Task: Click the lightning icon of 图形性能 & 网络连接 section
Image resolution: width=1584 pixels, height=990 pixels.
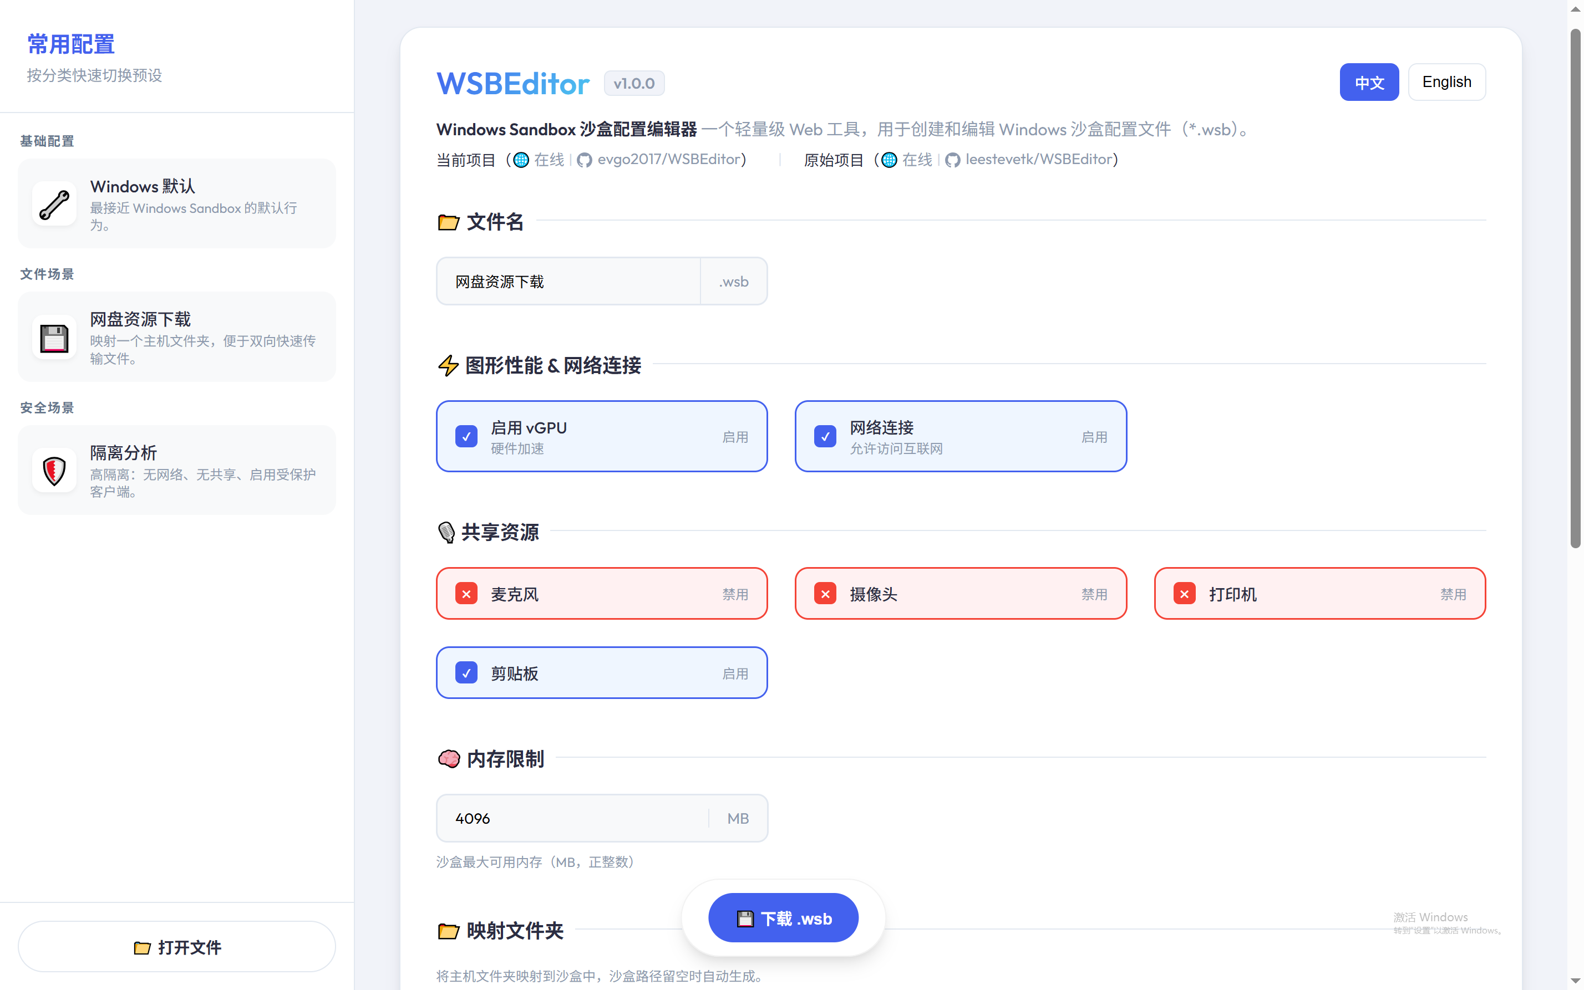Action: click(x=448, y=366)
